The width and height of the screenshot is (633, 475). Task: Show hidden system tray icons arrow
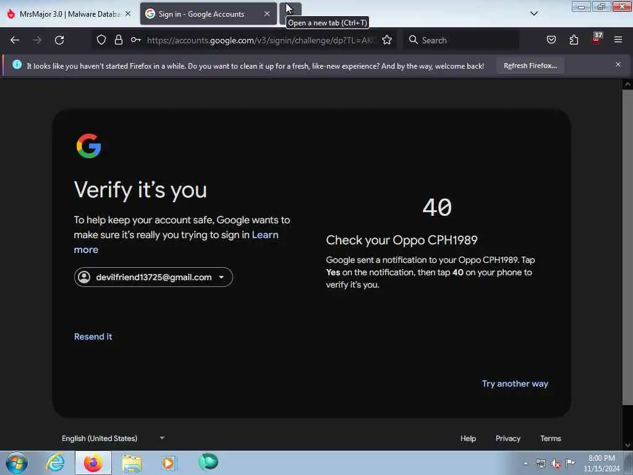pos(525,463)
